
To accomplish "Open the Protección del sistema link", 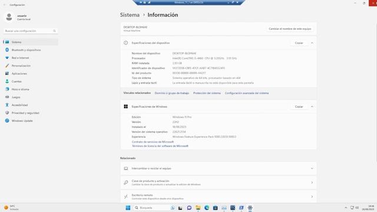I will click(207, 93).
